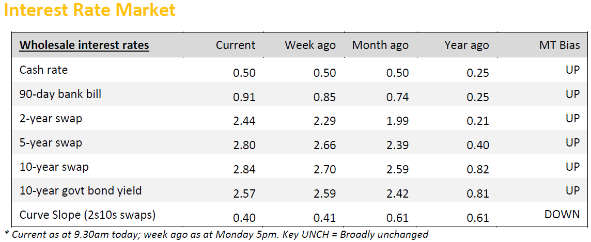This screenshot has height=242, width=591.
Task: Select the 10-year swap row label
Action: coord(54,167)
